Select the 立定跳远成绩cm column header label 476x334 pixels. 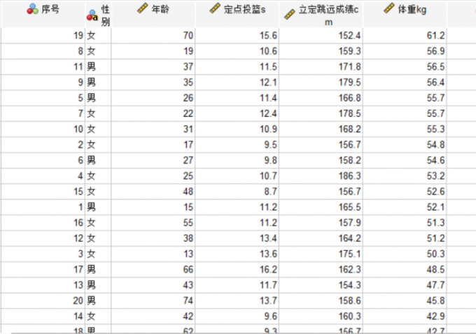(x=328, y=15)
